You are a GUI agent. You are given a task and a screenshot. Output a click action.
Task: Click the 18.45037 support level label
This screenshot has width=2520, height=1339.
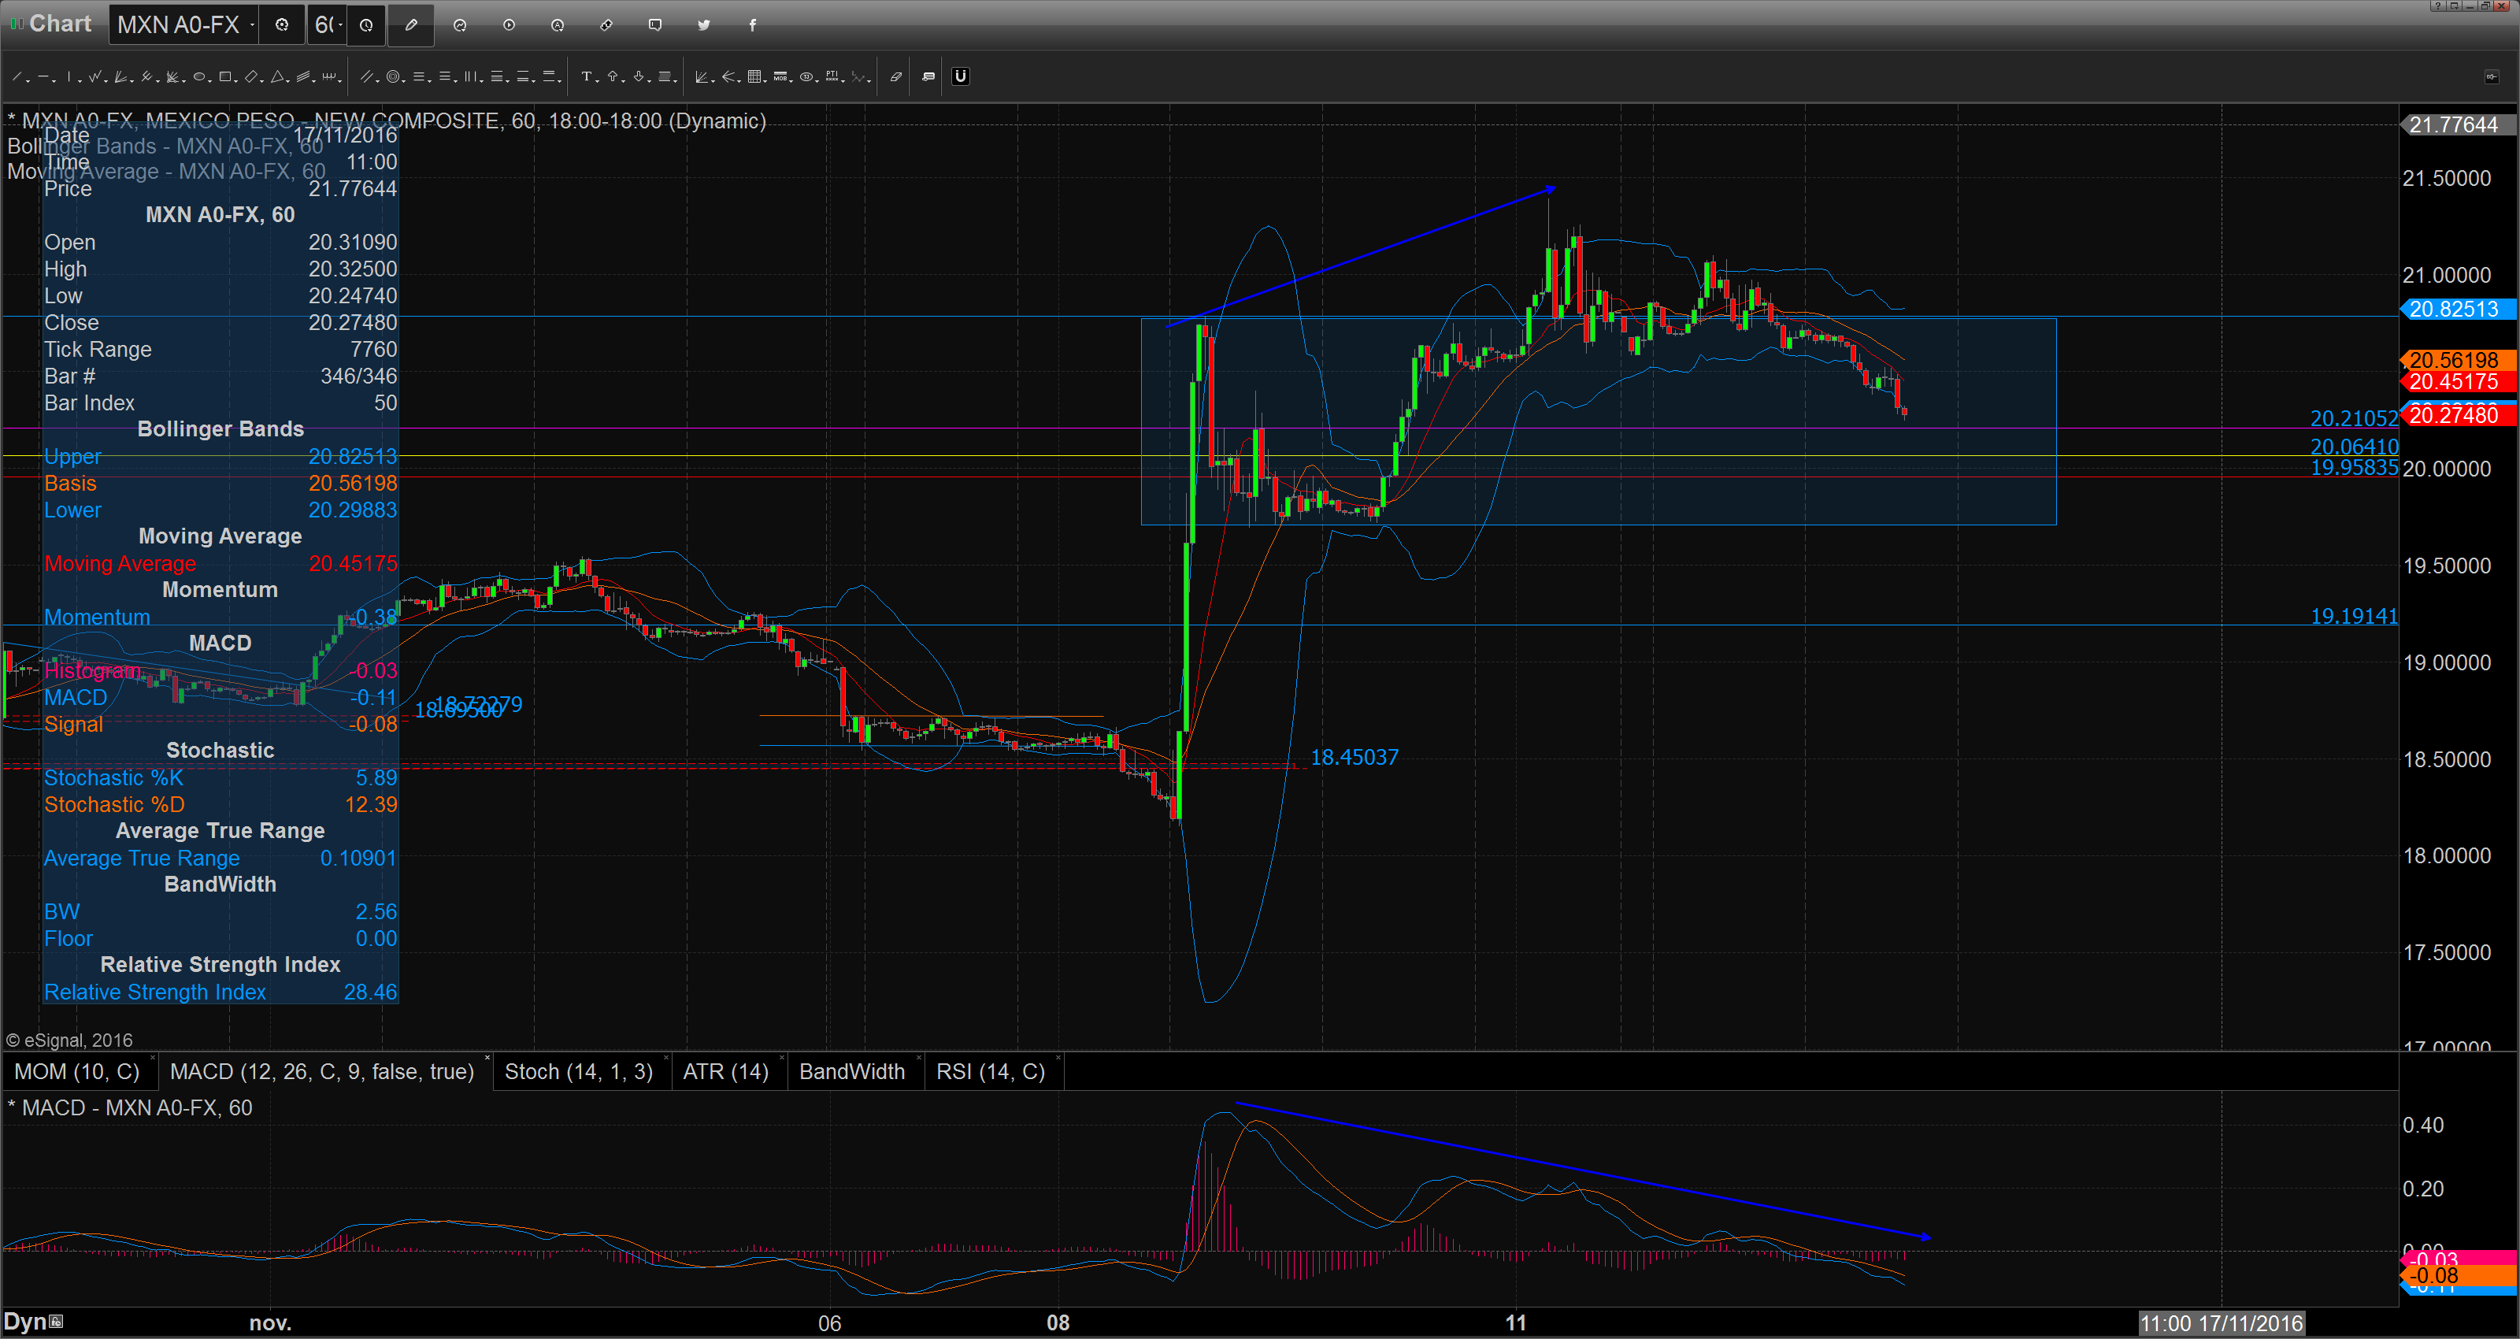1354,758
